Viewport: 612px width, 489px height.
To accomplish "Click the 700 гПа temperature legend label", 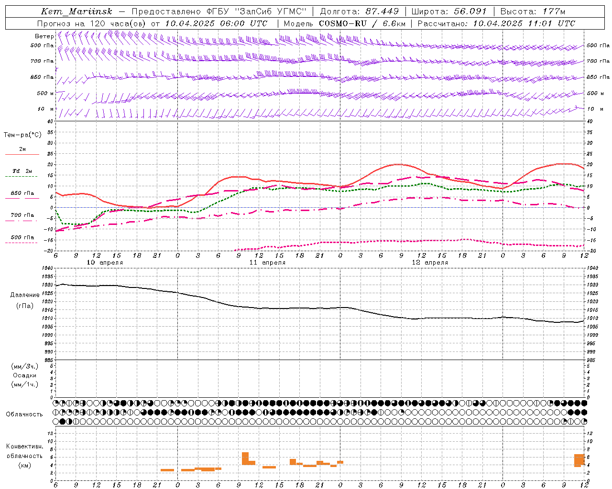I will click(22, 215).
